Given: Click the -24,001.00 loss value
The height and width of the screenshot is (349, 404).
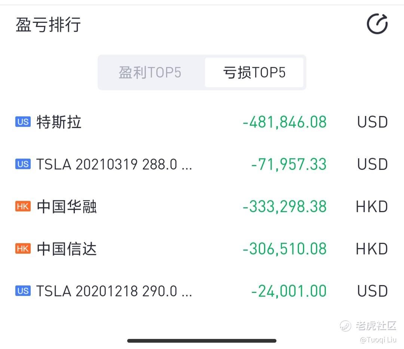Looking at the screenshot, I should (289, 291).
